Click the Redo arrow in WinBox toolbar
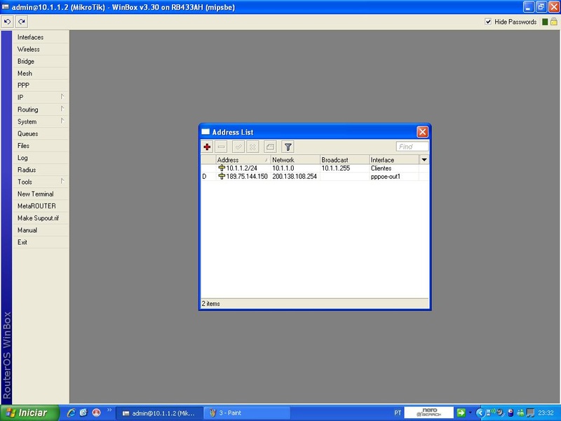Image resolution: width=561 pixels, height=421 pixels. pyautogui.click(x=22, y=22)
